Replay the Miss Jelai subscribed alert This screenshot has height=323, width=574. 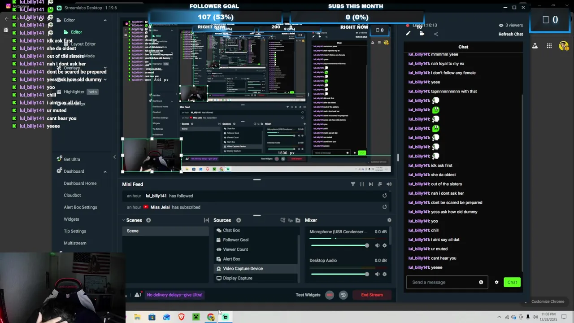coord(384,207)
